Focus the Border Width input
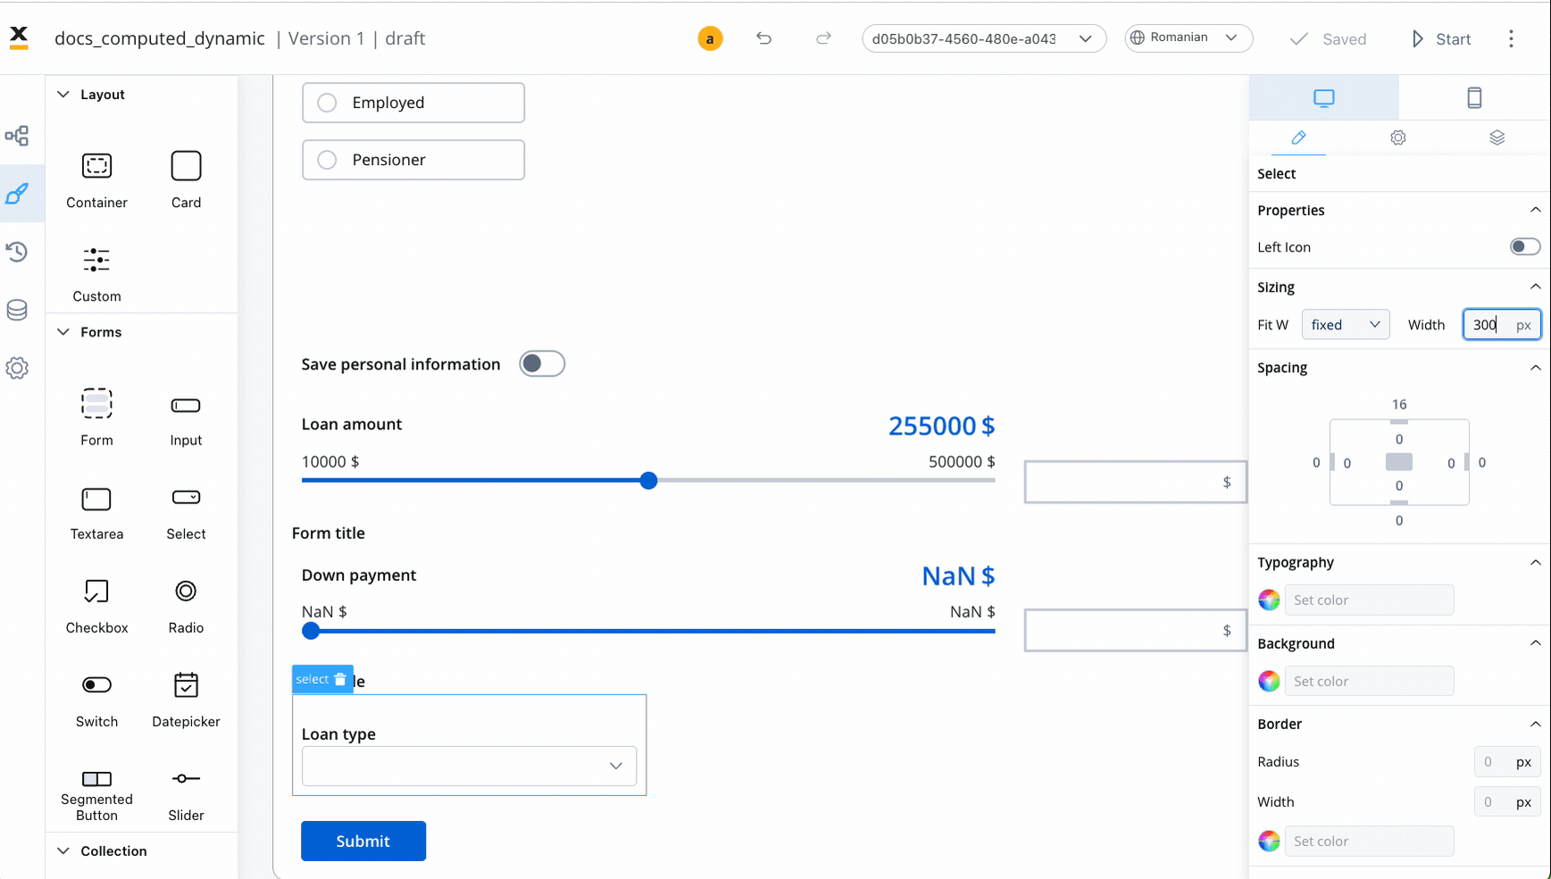 click(1507, 802)
